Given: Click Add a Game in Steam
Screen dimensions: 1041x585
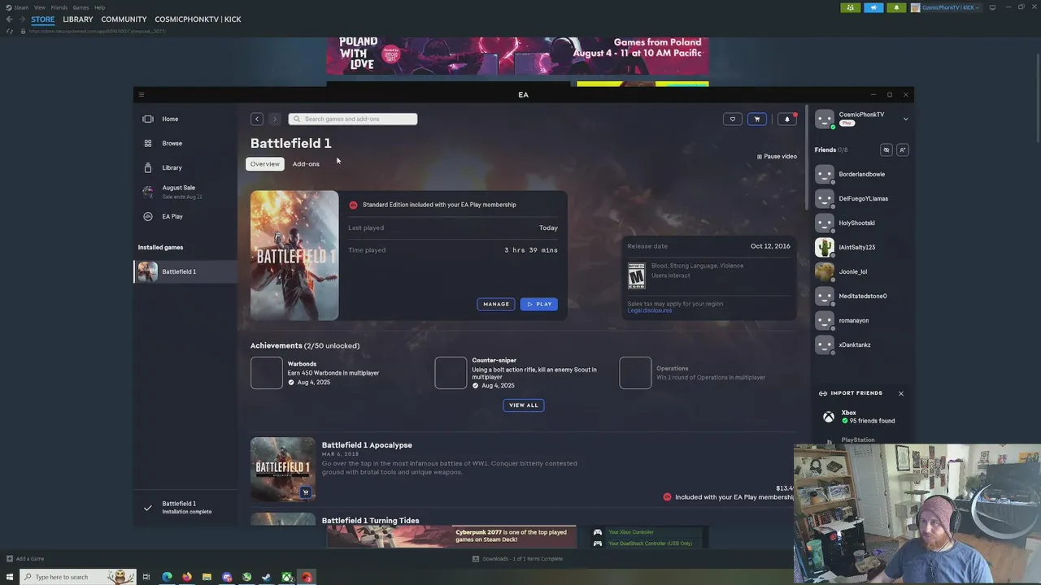Looking at the screenshot, I should (25, 558).
